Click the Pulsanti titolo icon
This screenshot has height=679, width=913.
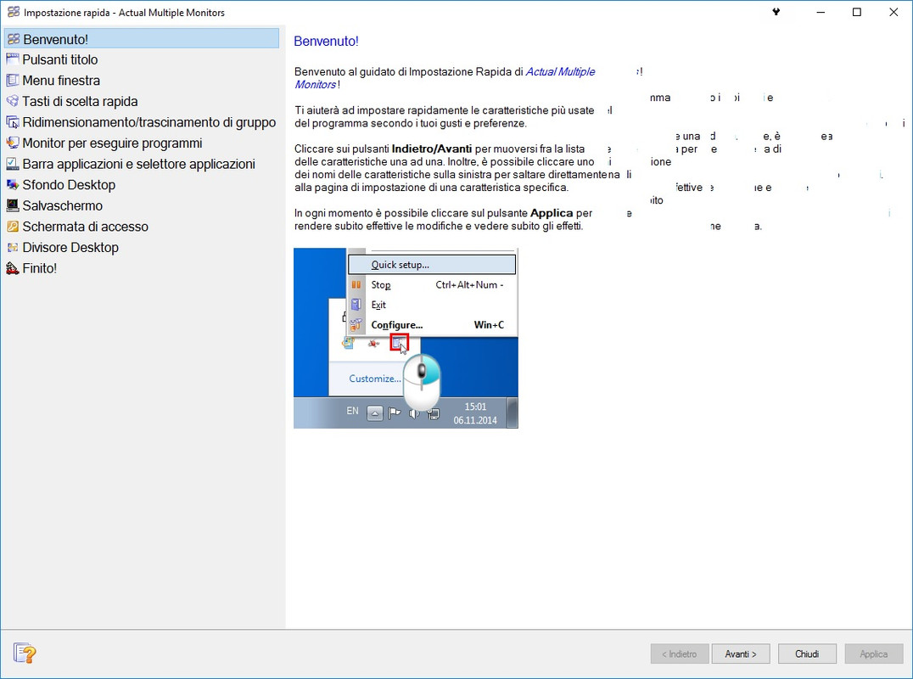[12, 59]
